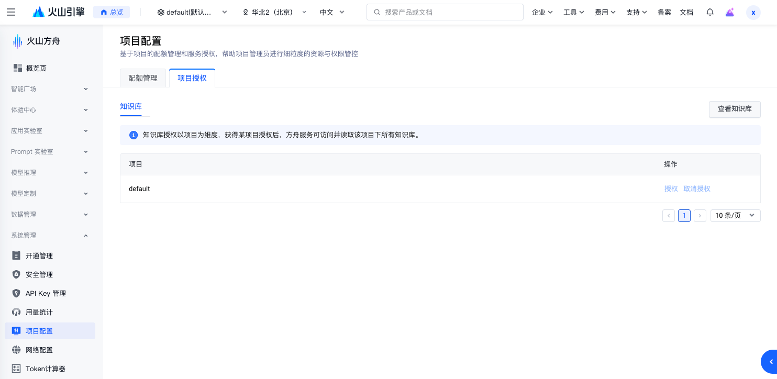Image resolution: width=777 pixels, height=379 pixels.
Task: Click the 查看知识库 button
Action: (x=735, y=109)
